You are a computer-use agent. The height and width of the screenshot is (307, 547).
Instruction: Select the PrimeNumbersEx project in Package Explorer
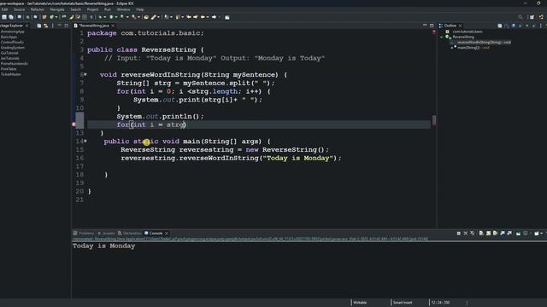pos(15,64)
